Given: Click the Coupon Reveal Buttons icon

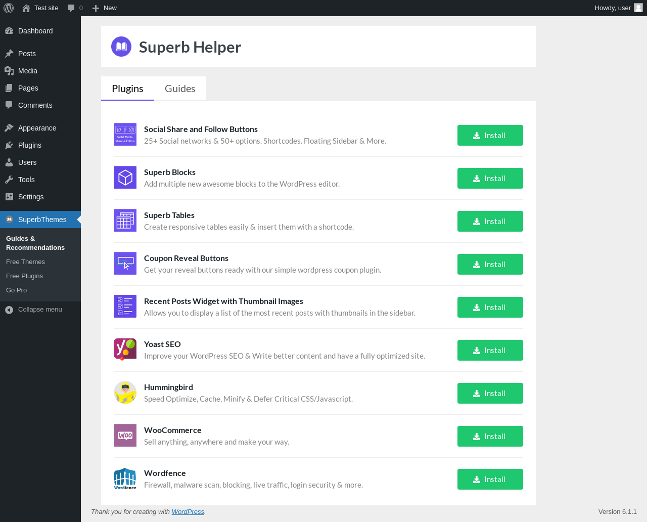Looking at the screenshot, I should pyautogui.click(x=125, y=264).
